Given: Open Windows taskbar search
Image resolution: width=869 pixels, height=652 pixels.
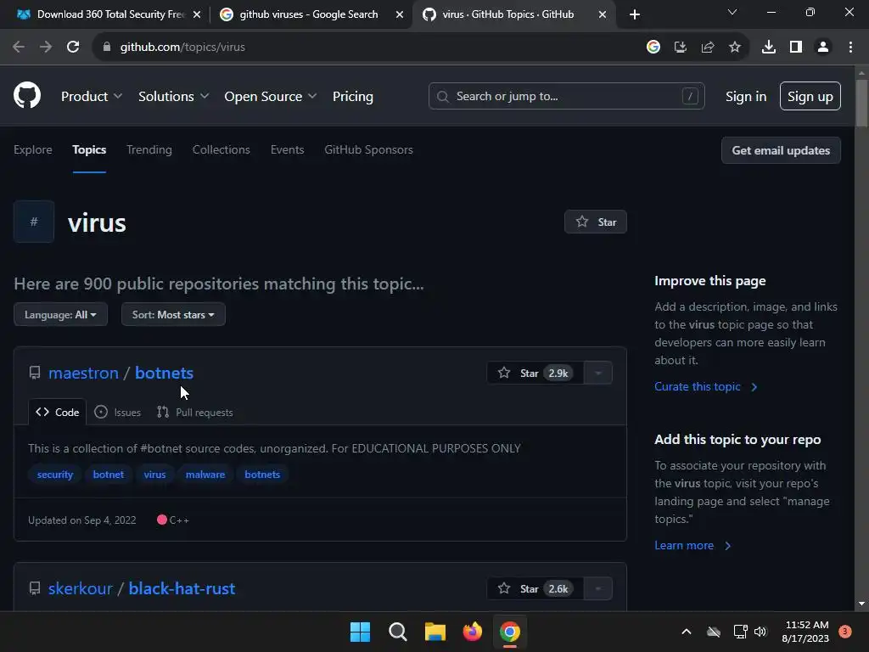Looking at the screenshot, I should tap(397, 632).
